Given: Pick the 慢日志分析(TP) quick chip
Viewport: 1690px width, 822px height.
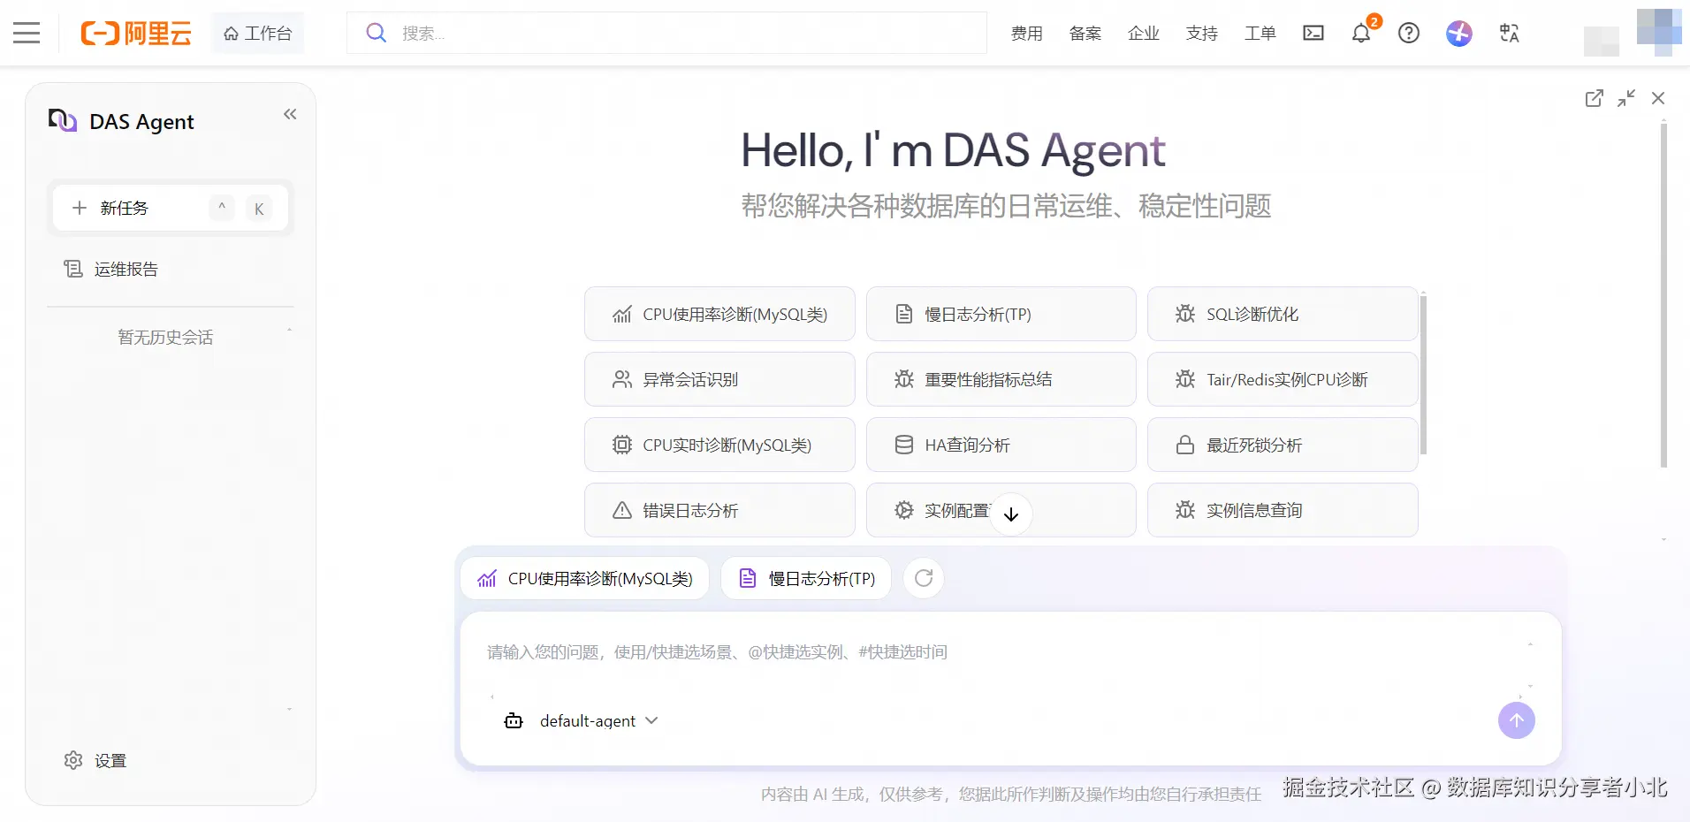Looking at the screenshot, I should [x=806, y=578].
